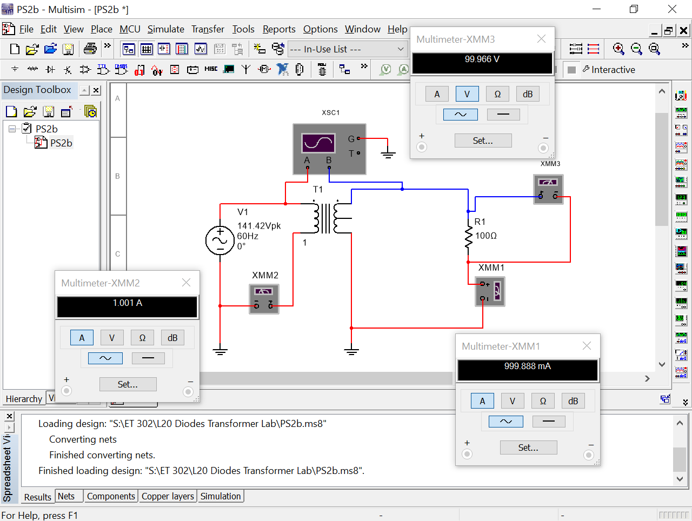Zoom in on the schematic
Viewport: 692px width, 521px height.
point(618,49)
